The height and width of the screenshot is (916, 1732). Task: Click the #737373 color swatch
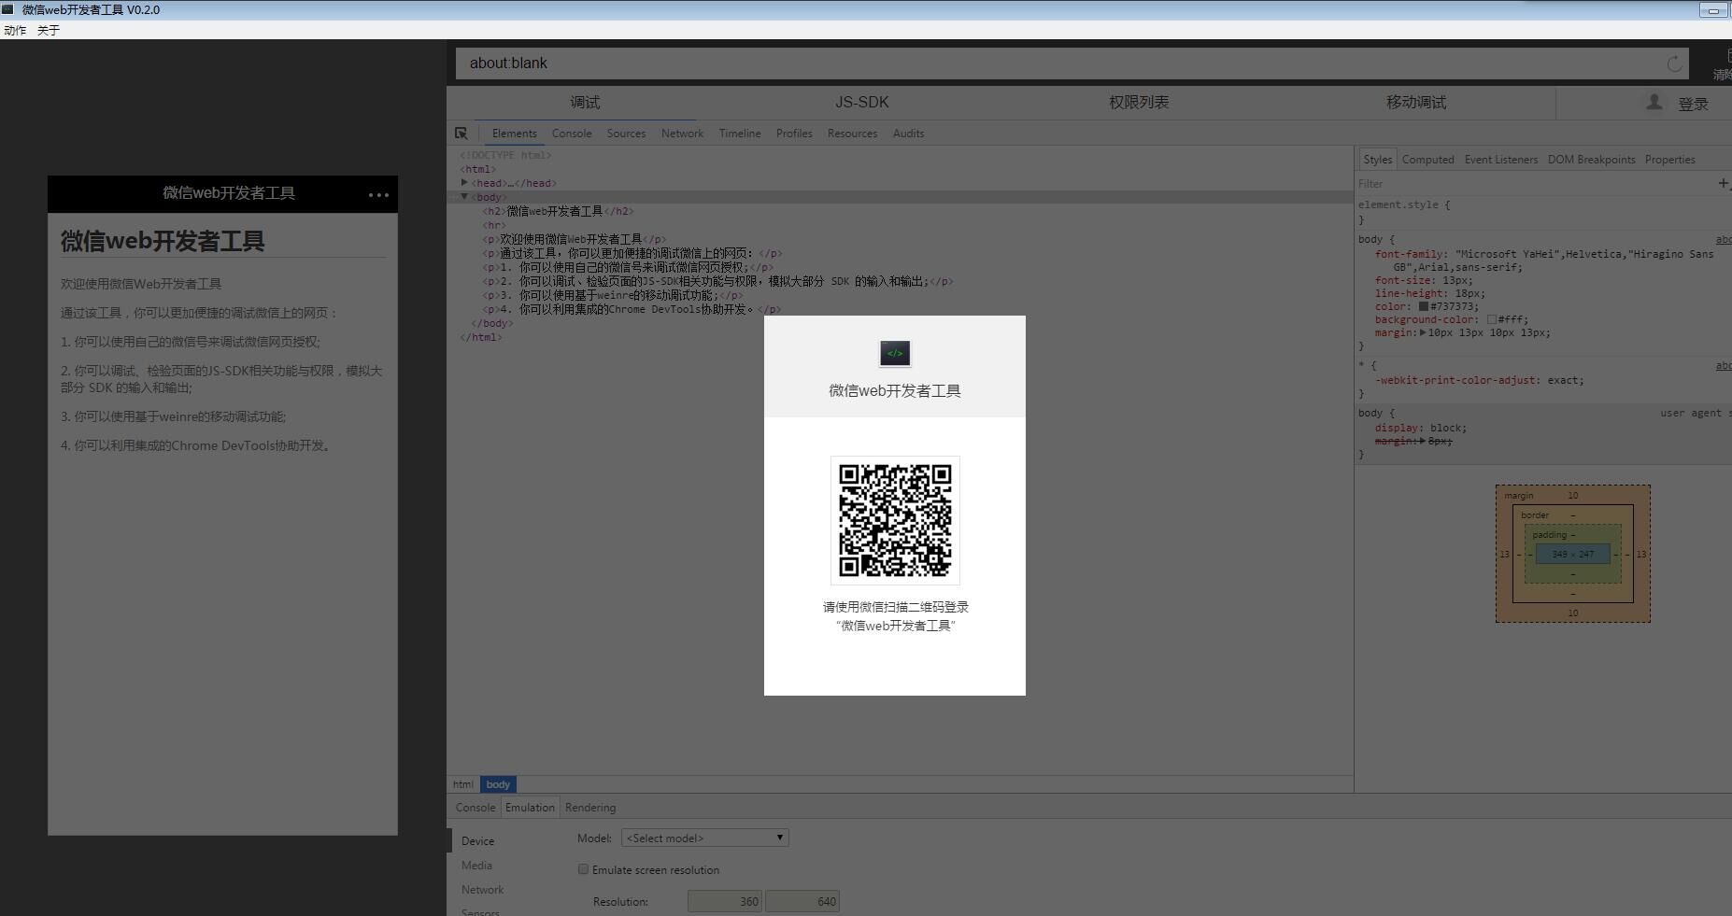(1424, 306)
